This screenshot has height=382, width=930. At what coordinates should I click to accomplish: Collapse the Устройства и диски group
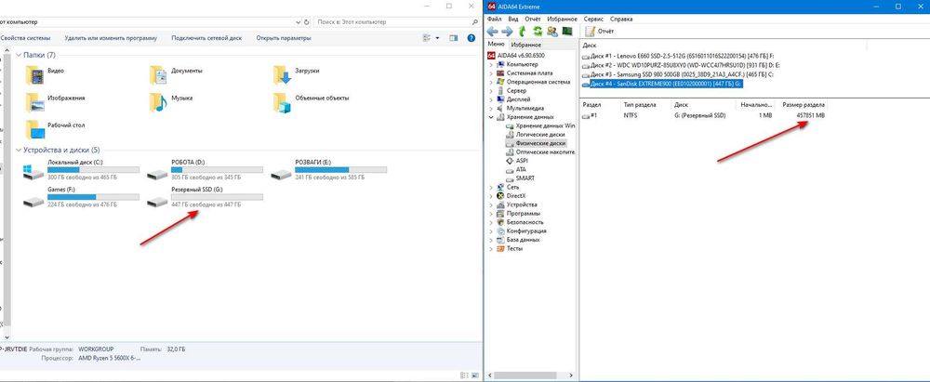(x=18, y=150)
